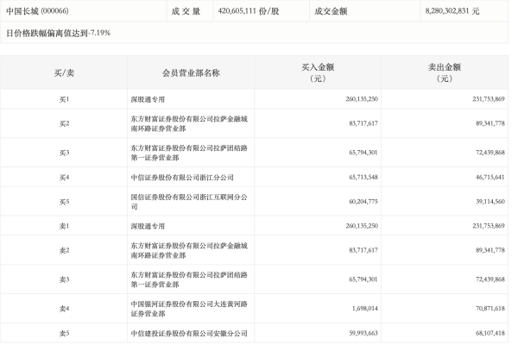Click 中信建投证券股份有限公司安徽分公司
The width and height of the screenshot is (518, 351).
point(189,334)
